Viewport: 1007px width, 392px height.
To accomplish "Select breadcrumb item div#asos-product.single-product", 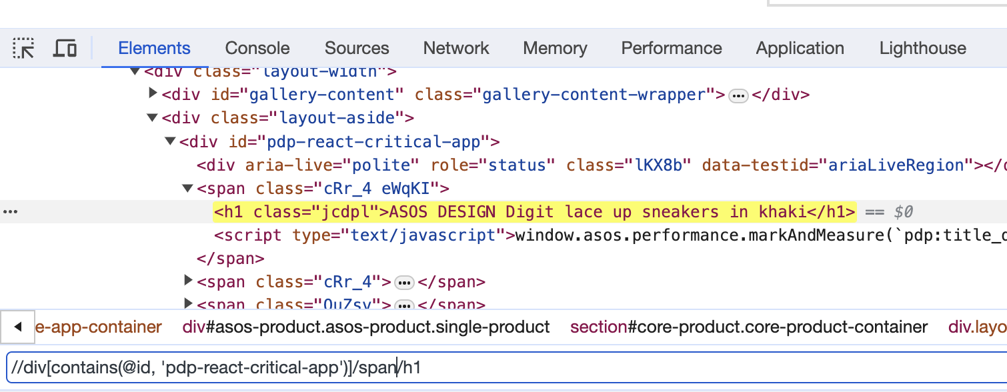I will click(x=365, y=327).
